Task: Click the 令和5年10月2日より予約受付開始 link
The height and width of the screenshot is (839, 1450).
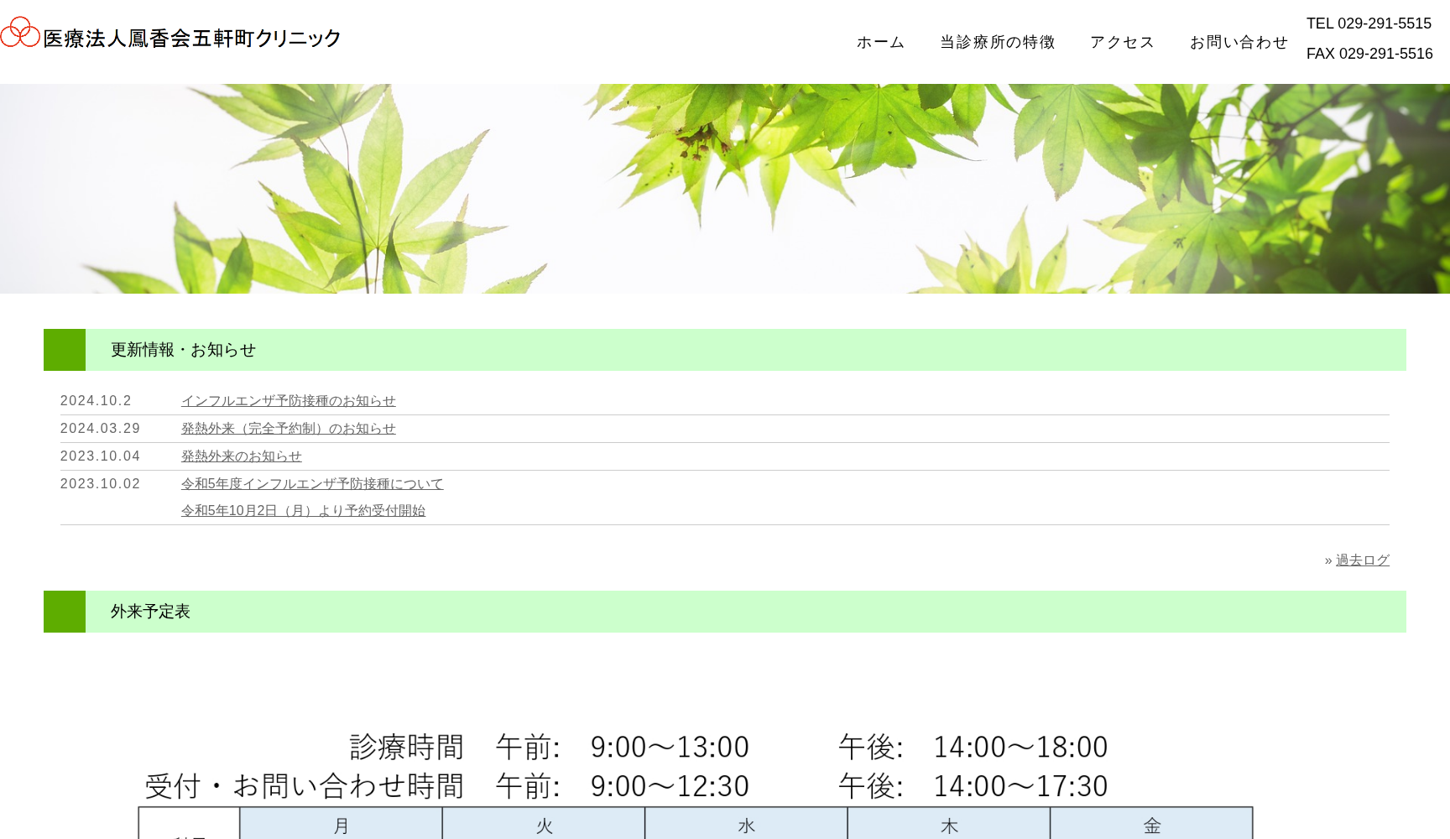Action: (303, 511)
